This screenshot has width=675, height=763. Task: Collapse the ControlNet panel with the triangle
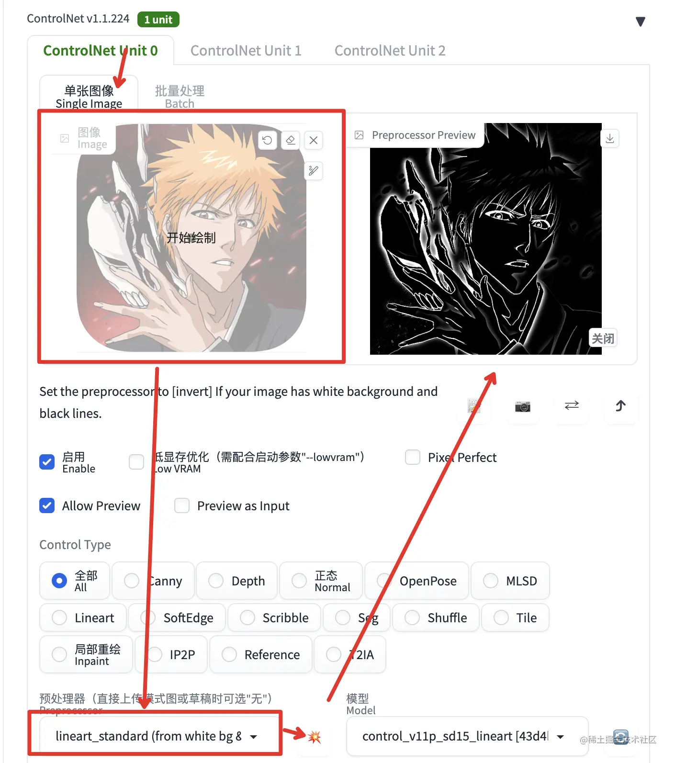coord(641,22)
